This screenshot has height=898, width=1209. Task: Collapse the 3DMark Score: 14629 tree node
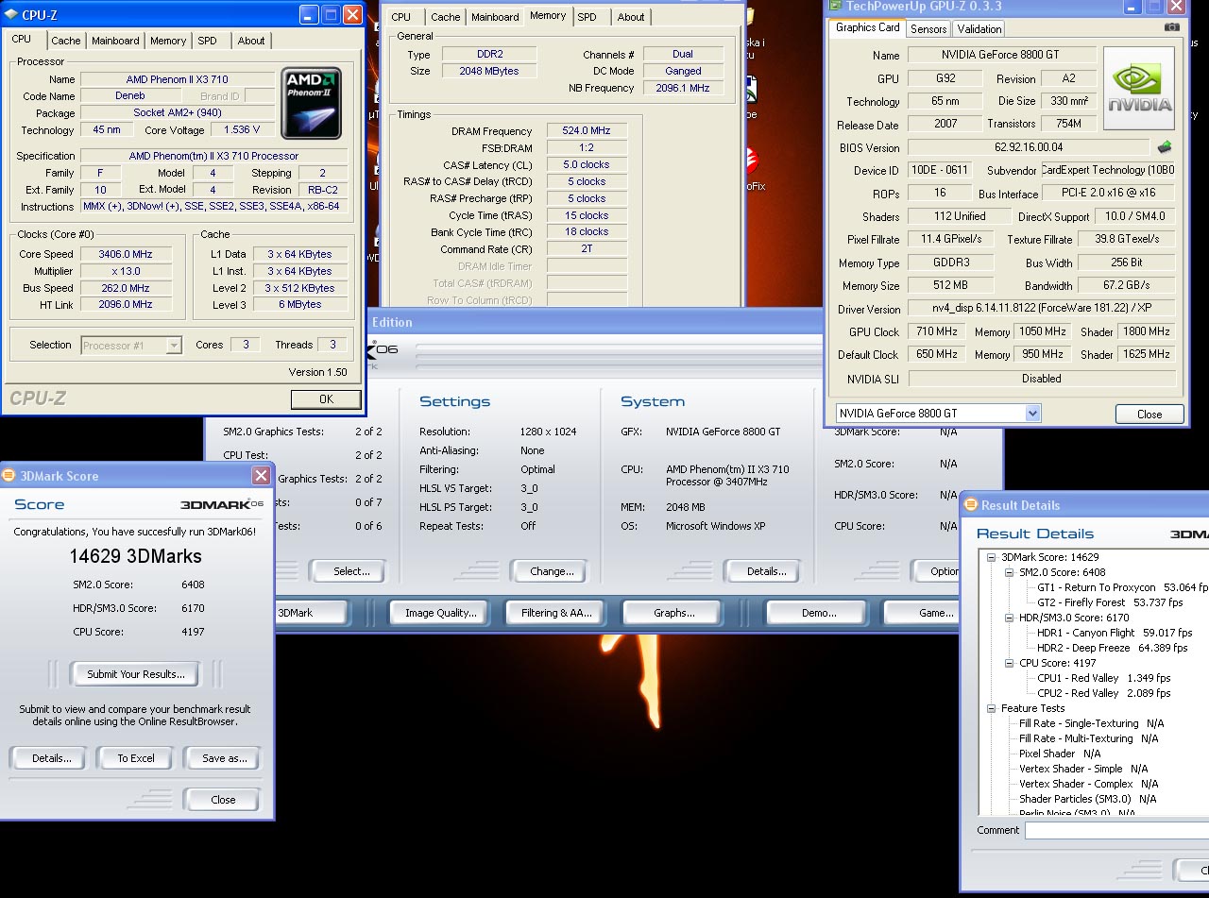pos(992,557)
